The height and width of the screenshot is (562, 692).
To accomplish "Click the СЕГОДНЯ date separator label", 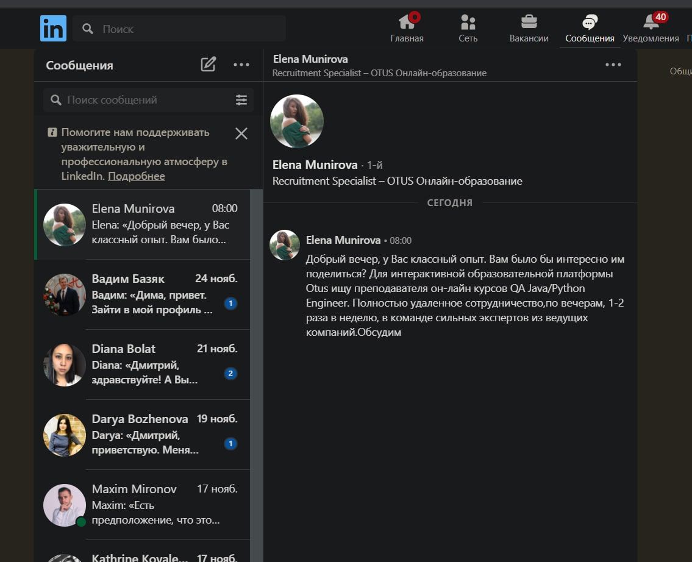I will (x=450, y=202).
